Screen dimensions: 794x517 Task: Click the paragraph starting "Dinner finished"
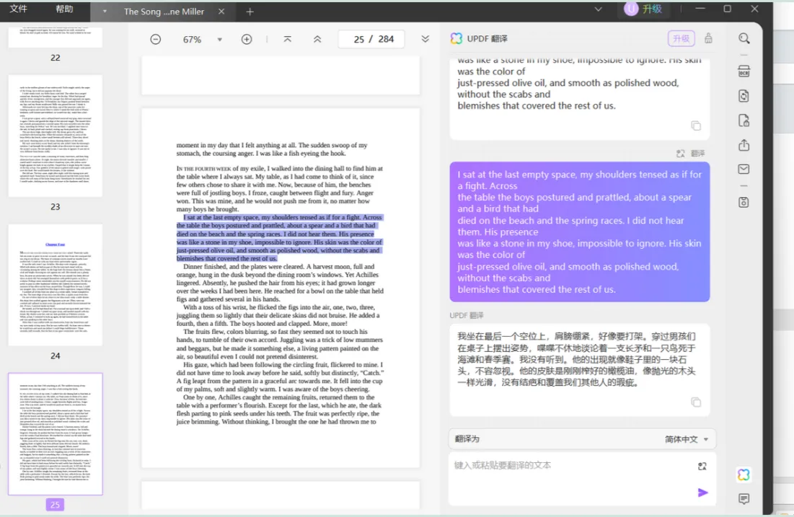coord(280,283)
